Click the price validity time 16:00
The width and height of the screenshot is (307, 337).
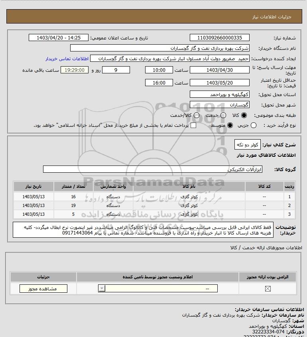[x=159, y=83]
